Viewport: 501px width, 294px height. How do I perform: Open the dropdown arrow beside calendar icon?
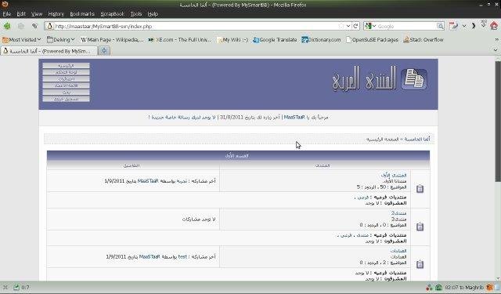(464, 26)
